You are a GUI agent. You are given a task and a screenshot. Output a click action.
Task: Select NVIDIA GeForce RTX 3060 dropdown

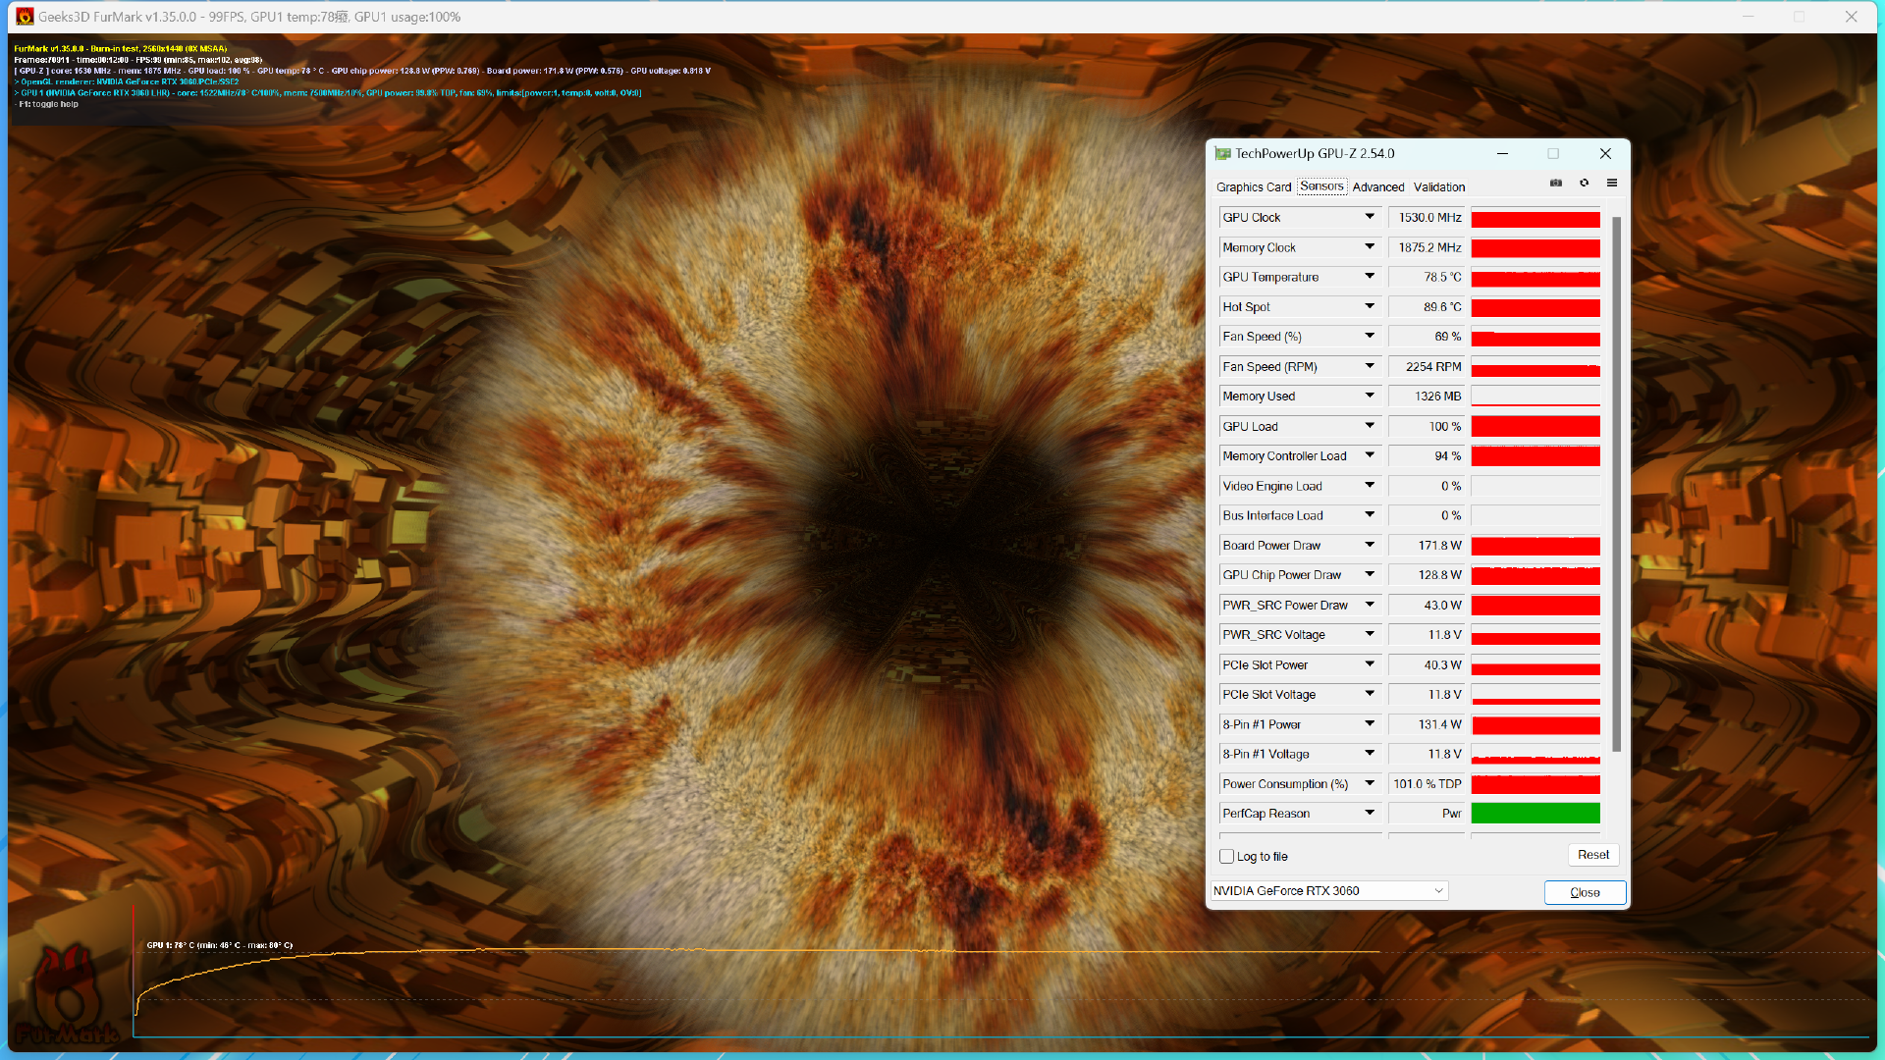click(x=1327, y=890)
